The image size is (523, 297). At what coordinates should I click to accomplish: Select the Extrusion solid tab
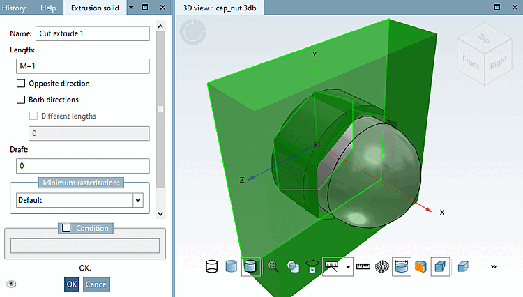point(95,8)
